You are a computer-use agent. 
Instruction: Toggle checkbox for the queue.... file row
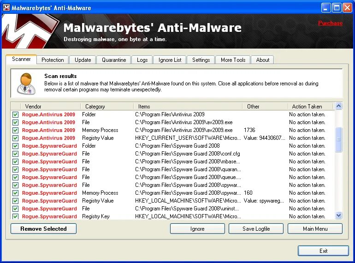point(15,177)
